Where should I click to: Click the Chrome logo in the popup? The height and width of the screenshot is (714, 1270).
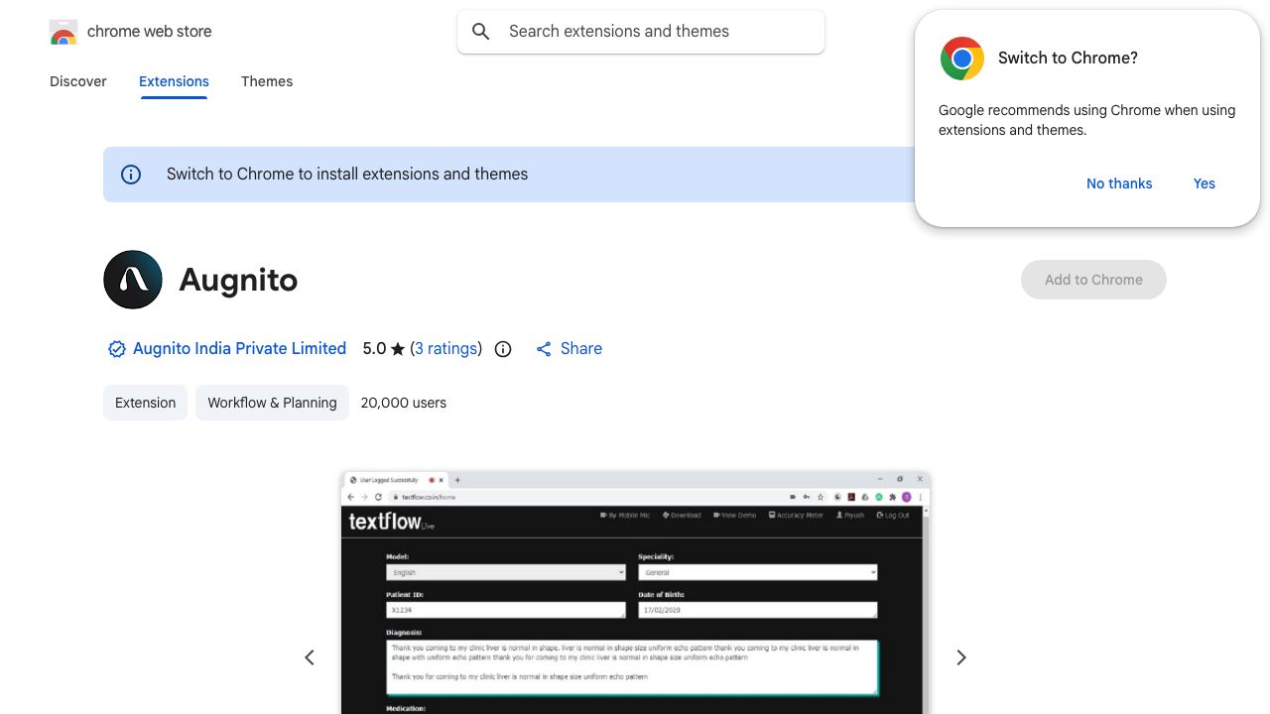coord(961,59)
